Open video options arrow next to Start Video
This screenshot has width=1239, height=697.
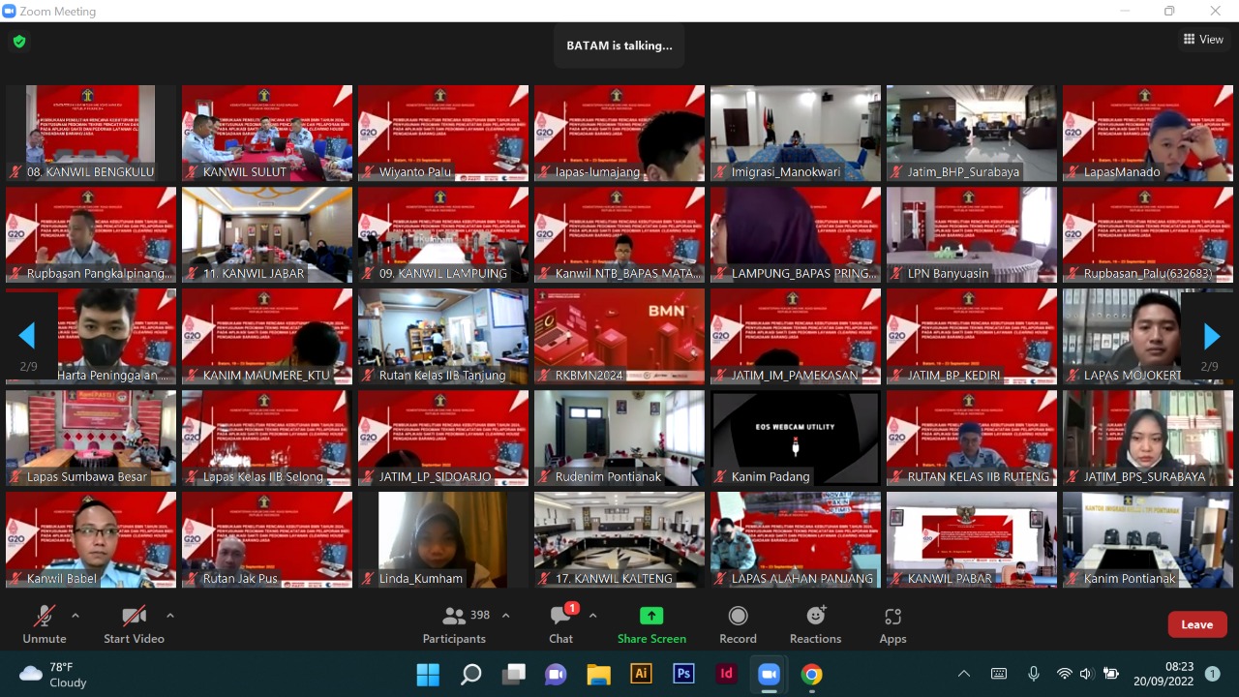click(x=170, y=616)
